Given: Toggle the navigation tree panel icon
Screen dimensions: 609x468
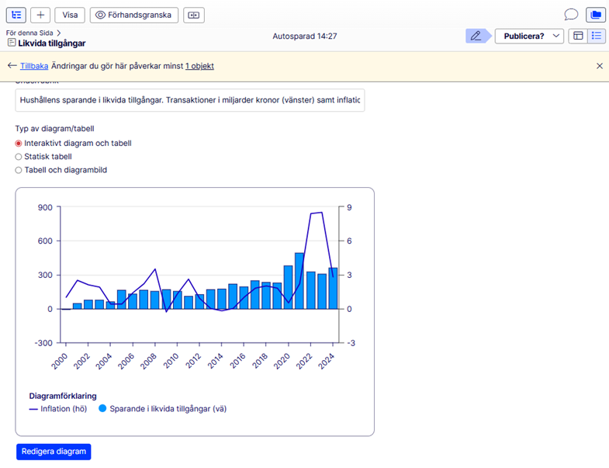Looking at the screenshot, I should [x=16, y=15].
